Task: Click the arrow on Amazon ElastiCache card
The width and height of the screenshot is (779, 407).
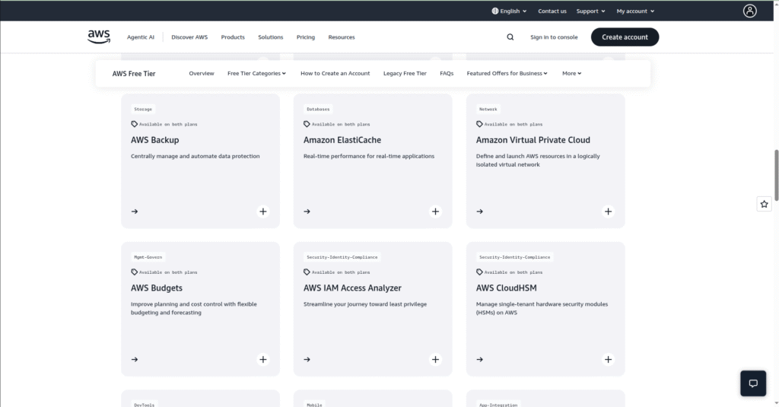Action: [307, 211]
